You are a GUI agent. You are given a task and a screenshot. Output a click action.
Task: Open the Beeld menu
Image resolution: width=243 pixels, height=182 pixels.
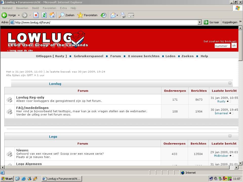[35, 8]
